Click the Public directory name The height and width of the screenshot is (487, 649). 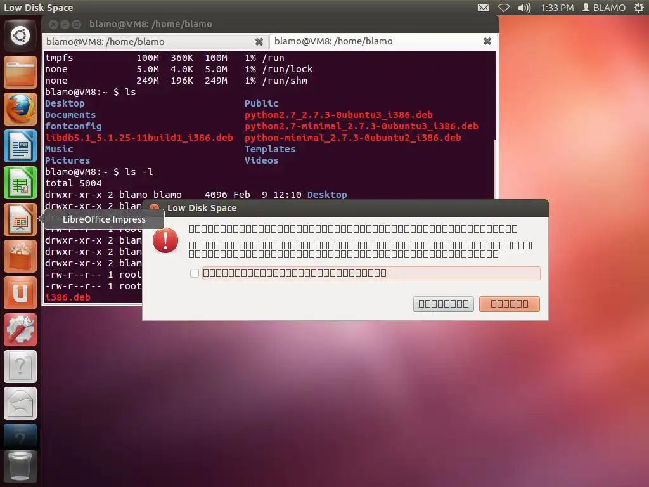262,103
